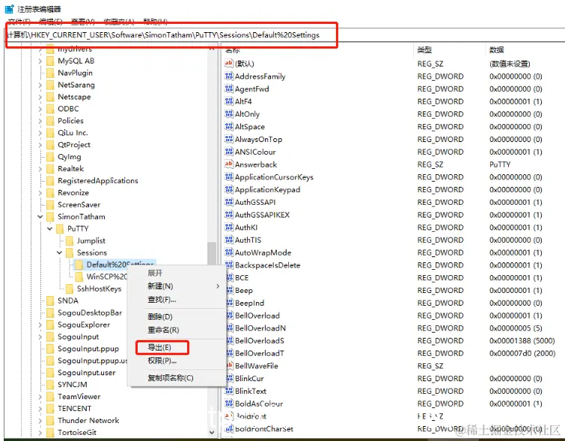Click the AddressFamily DWORD value icon
565x441 pixels.
click(229, 76)
